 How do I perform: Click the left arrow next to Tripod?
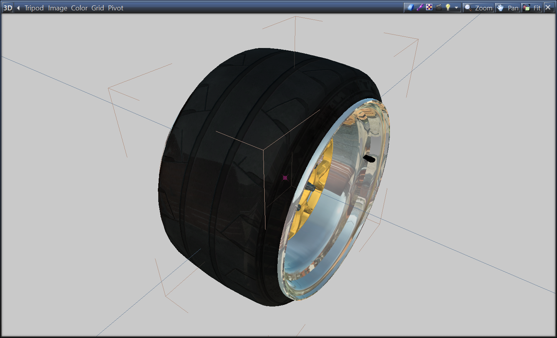pos(18,8)
